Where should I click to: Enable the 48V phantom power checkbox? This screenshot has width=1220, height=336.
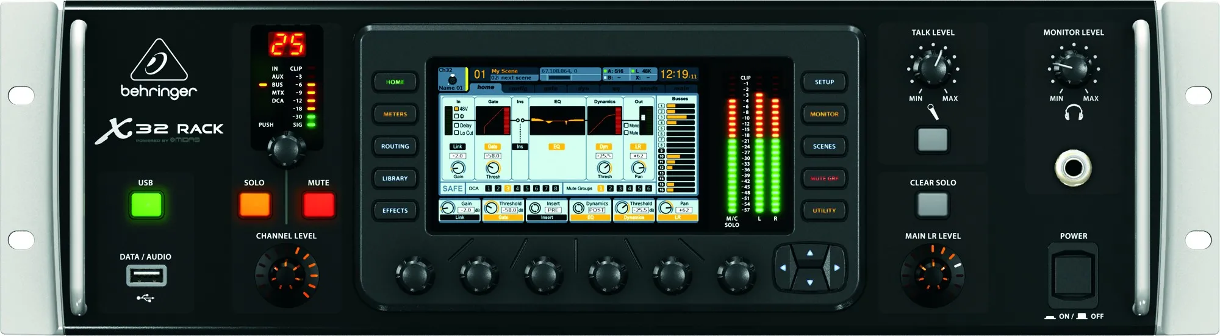coord(456,109)
